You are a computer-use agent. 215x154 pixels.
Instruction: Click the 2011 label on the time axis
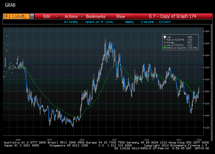pos(115,140)
